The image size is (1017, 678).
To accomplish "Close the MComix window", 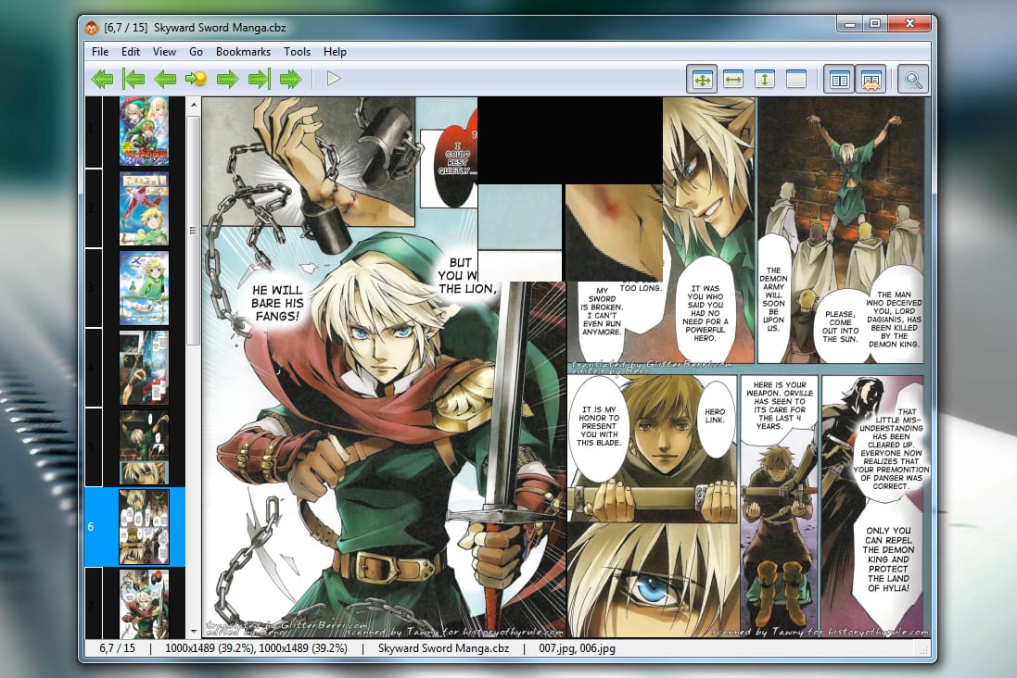I will click(910, 24).
